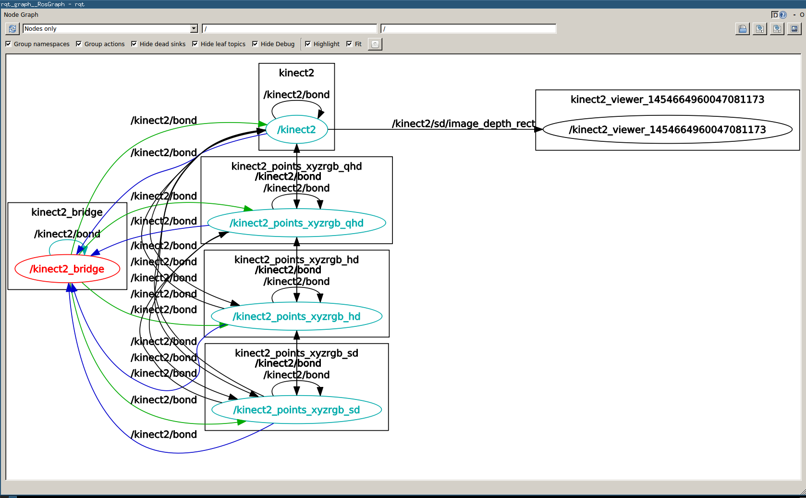Disable the Hide leaf topics option
Viewport: 806px width, 498px height.
(x=195, y=44)
